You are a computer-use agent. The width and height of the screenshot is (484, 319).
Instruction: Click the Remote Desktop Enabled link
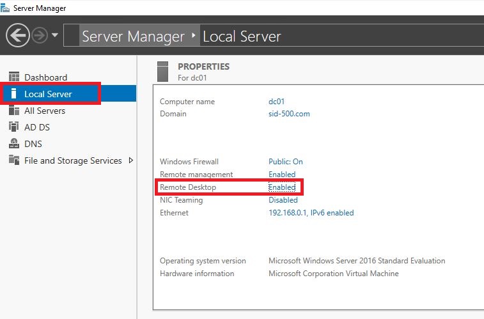pos(282,187)
